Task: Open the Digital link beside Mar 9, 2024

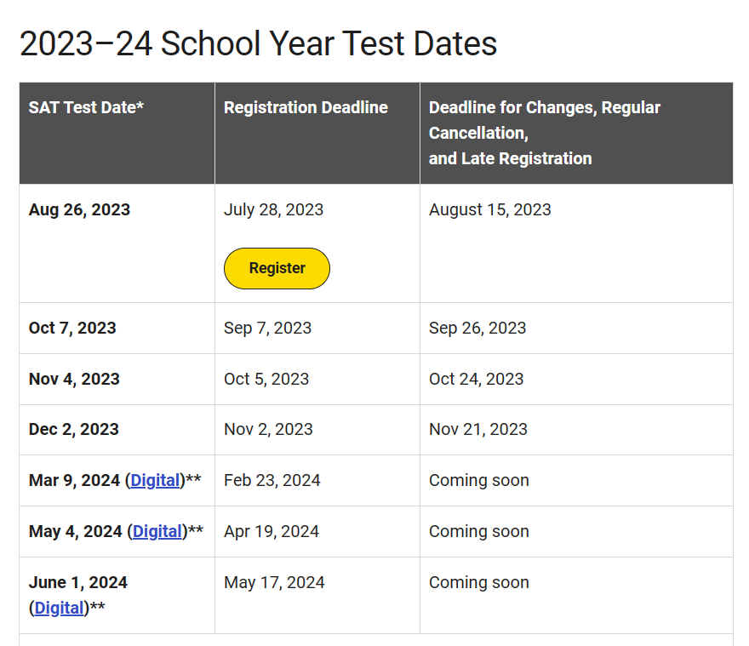Action: (x=155, y=480)
